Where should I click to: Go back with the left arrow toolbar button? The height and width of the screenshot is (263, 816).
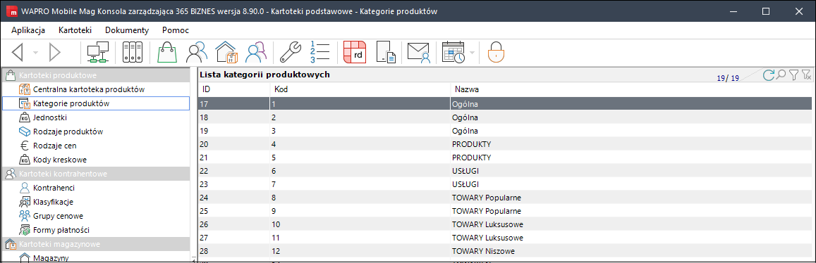click(x=17, y=53)
